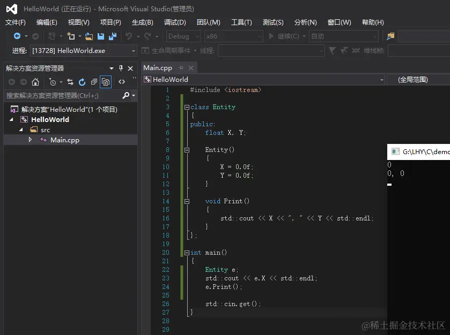Screen dimensions: 450x335
Task: Open the 生成(B) menu
Action: coord(142,22)
